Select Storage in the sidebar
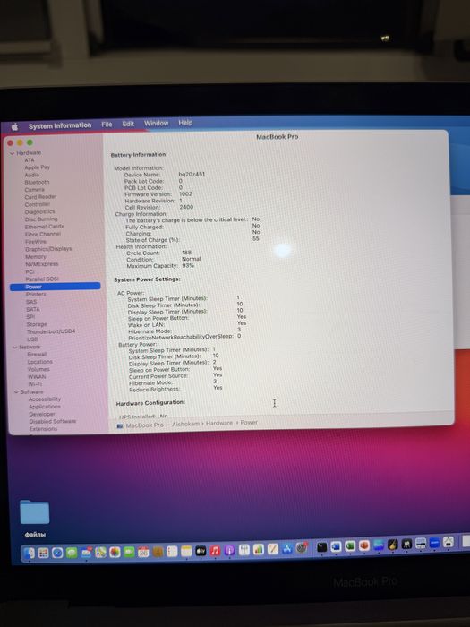 click(x=37, y=324)
